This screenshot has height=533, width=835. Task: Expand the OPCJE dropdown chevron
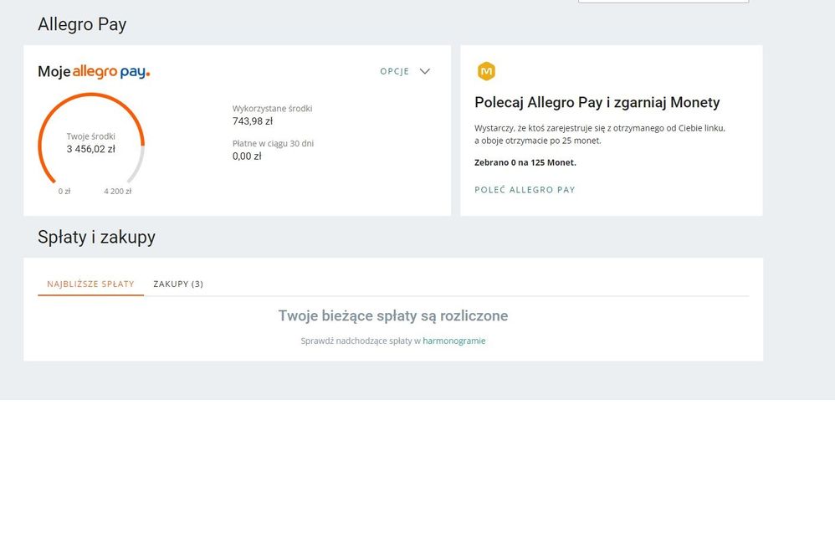(x=424, y=71)
